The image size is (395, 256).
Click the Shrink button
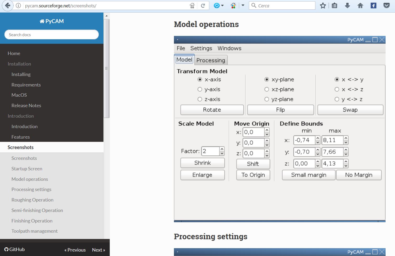click(x=202, y=163)
